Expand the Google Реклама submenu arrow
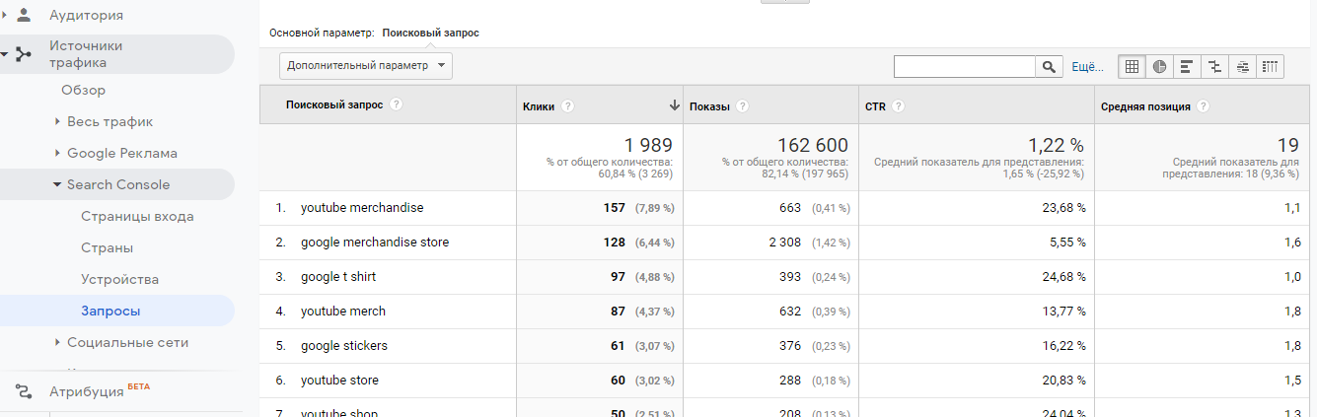 (57, 153)
